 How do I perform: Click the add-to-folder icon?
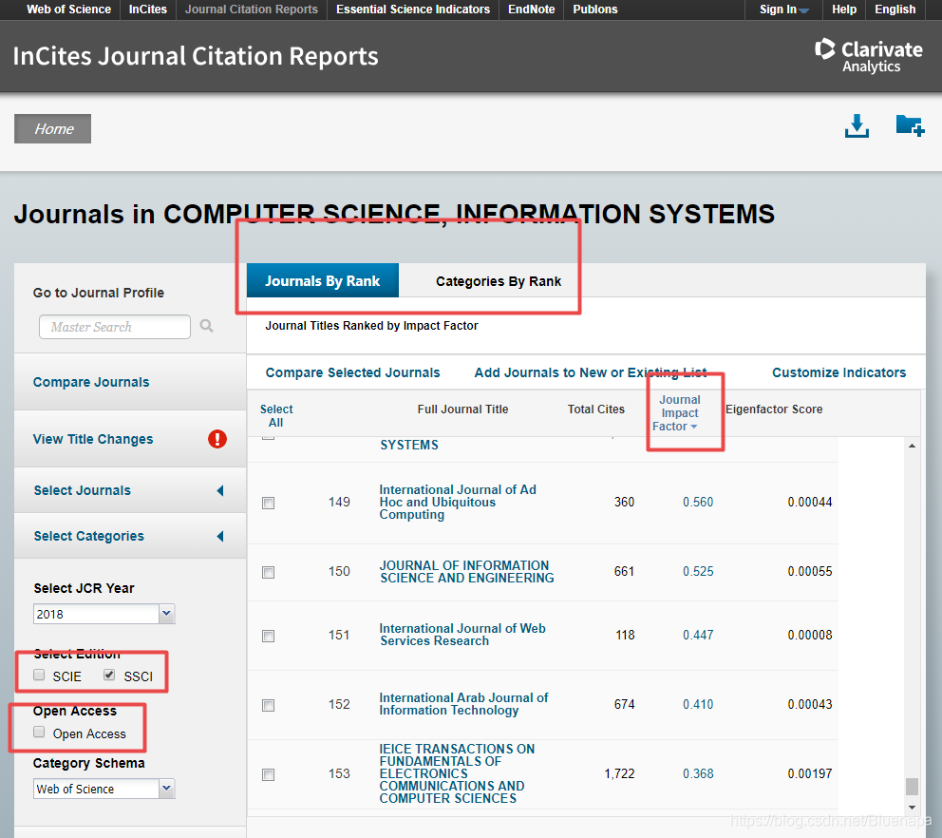pyautogui.click(x=910, y=125)
